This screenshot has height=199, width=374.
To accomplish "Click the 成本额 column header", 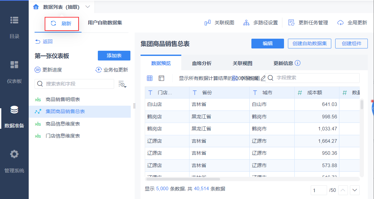I will (317, 93).
